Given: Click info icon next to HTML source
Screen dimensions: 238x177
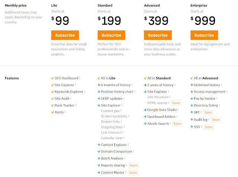Looking at the screenshot, I should [x=168, y=103].
